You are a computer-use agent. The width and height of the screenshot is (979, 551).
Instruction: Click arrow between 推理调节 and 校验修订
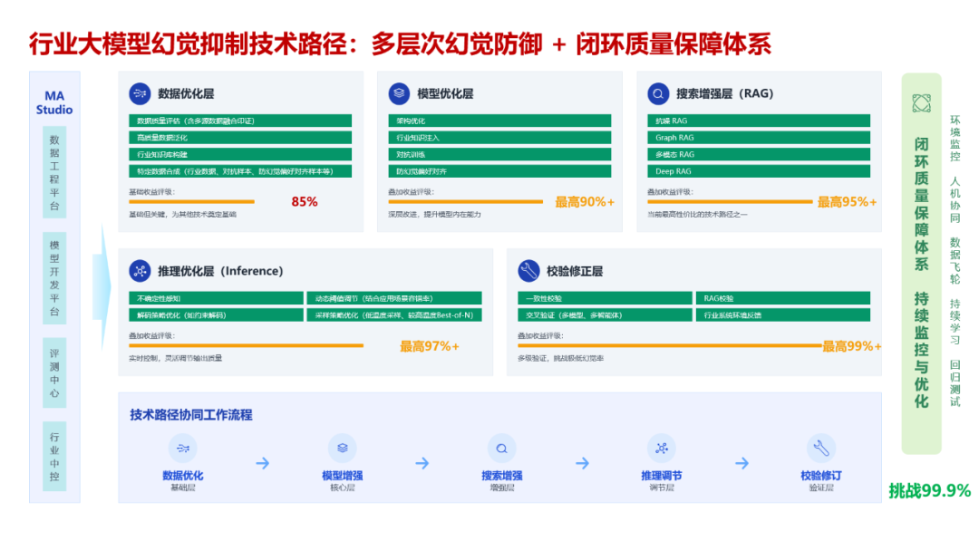point(742,463)
